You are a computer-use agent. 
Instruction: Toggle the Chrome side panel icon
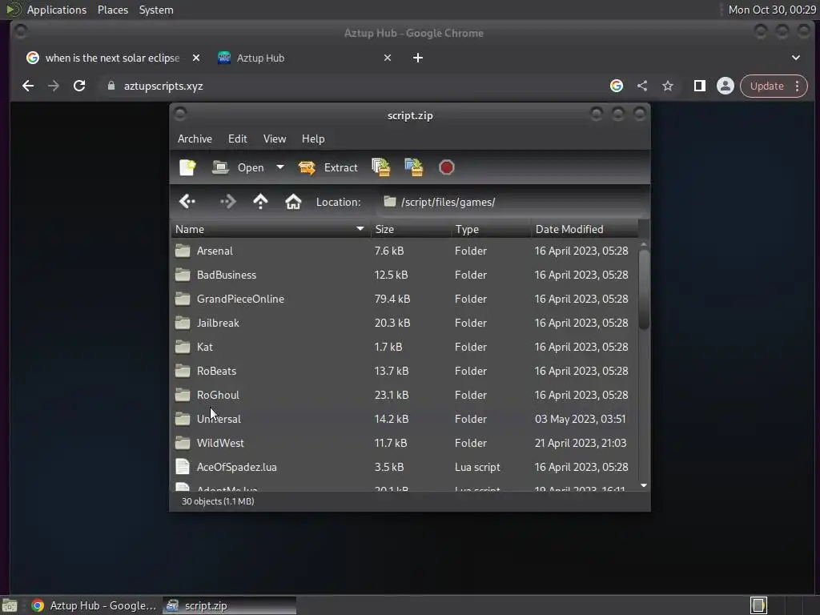tap(700, 86)
